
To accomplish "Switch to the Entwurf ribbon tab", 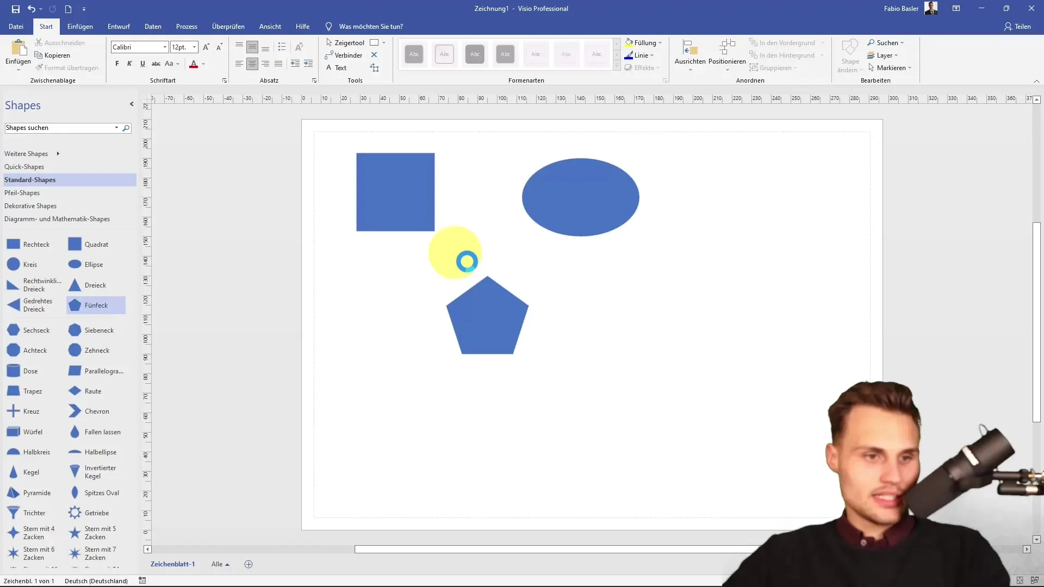I will [119, 26].
